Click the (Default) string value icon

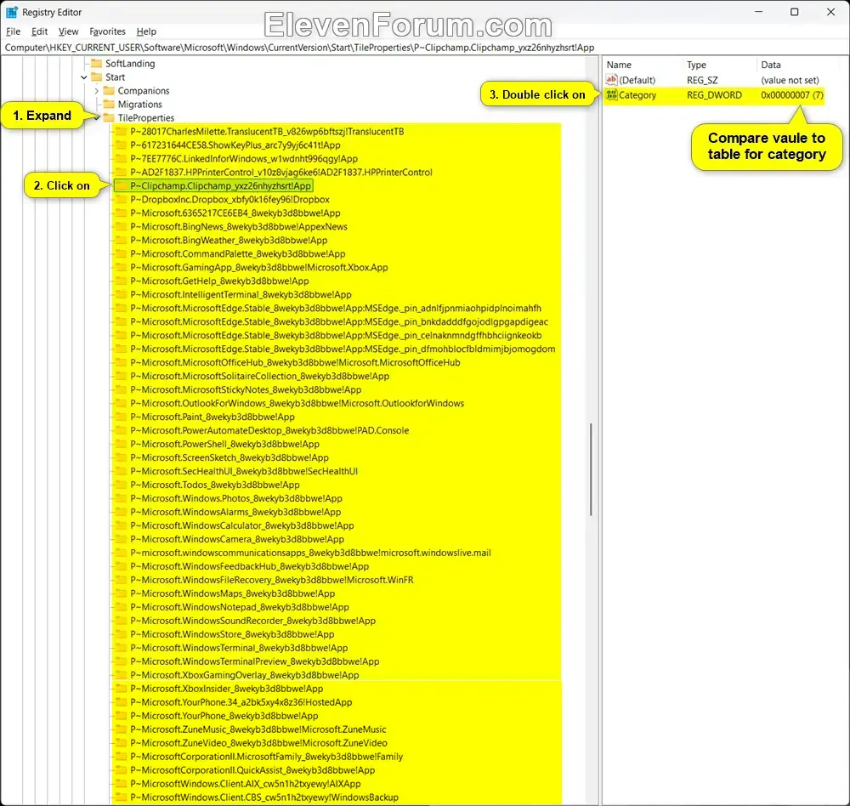(x=611, y=80)
